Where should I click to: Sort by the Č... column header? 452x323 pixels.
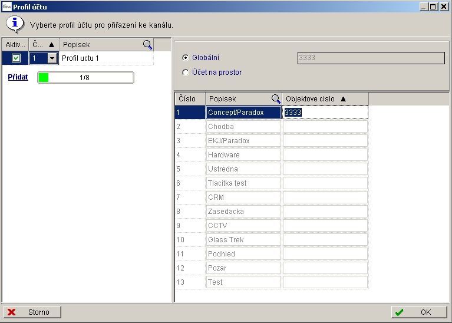(44, 45)
